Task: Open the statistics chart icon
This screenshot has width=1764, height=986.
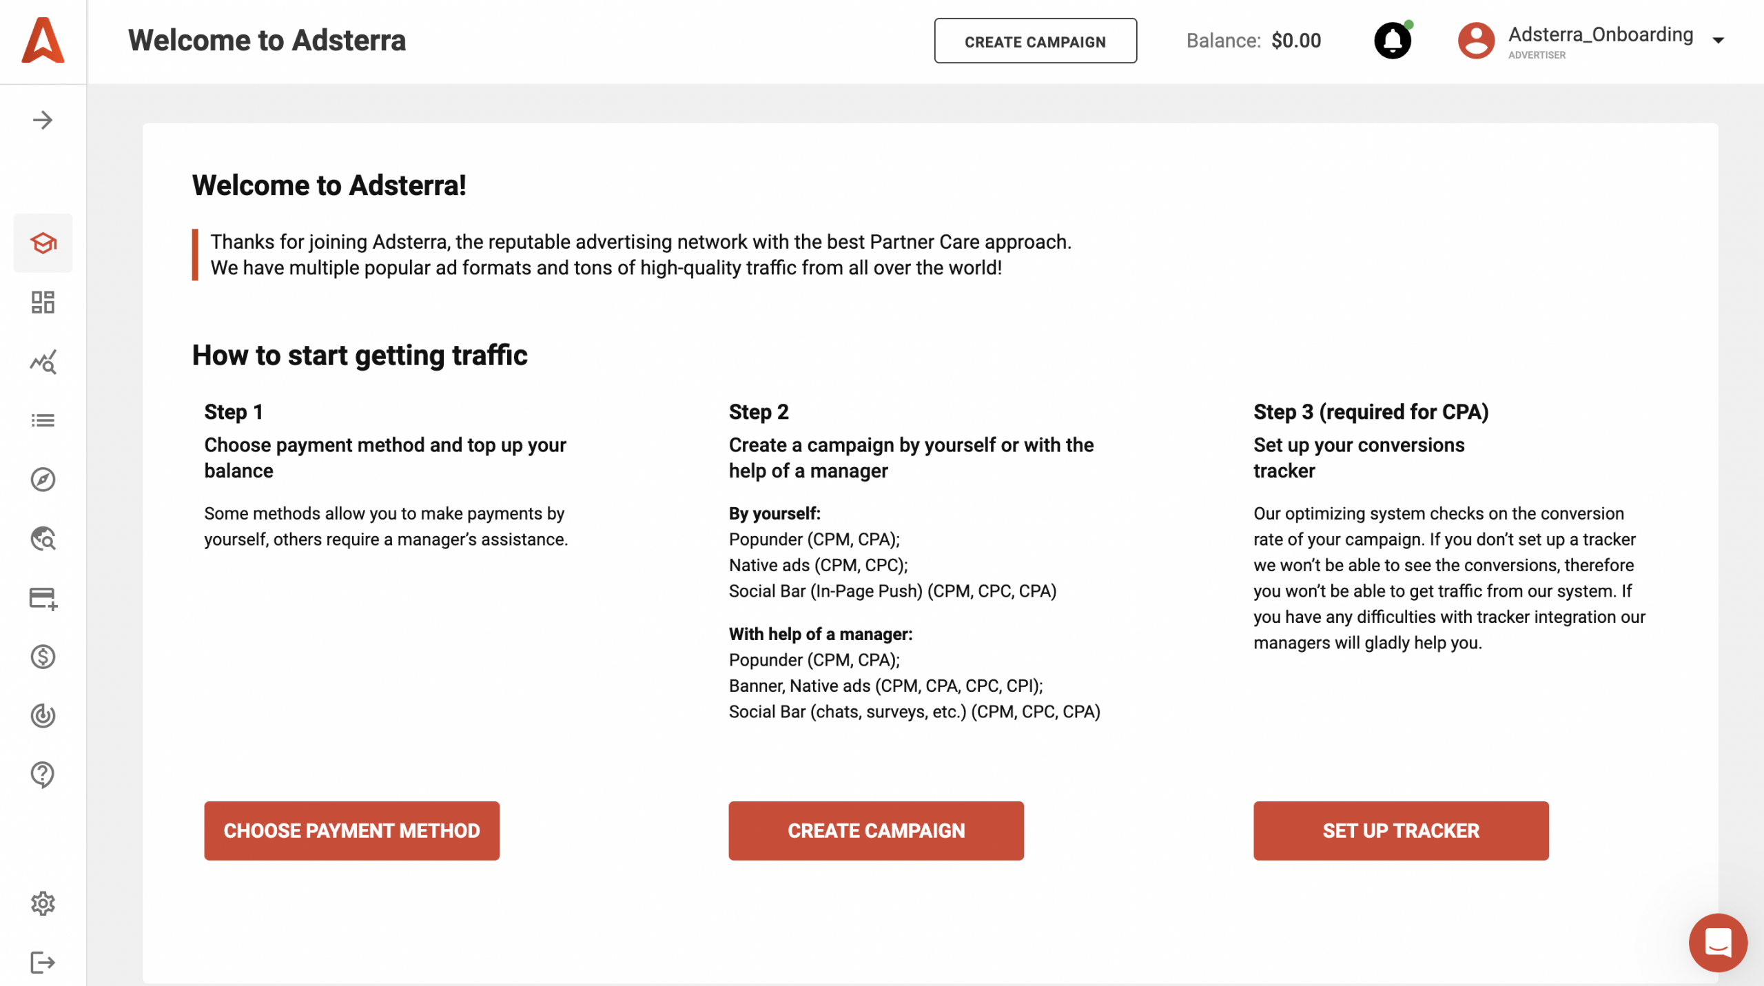Action: point(43,362)
